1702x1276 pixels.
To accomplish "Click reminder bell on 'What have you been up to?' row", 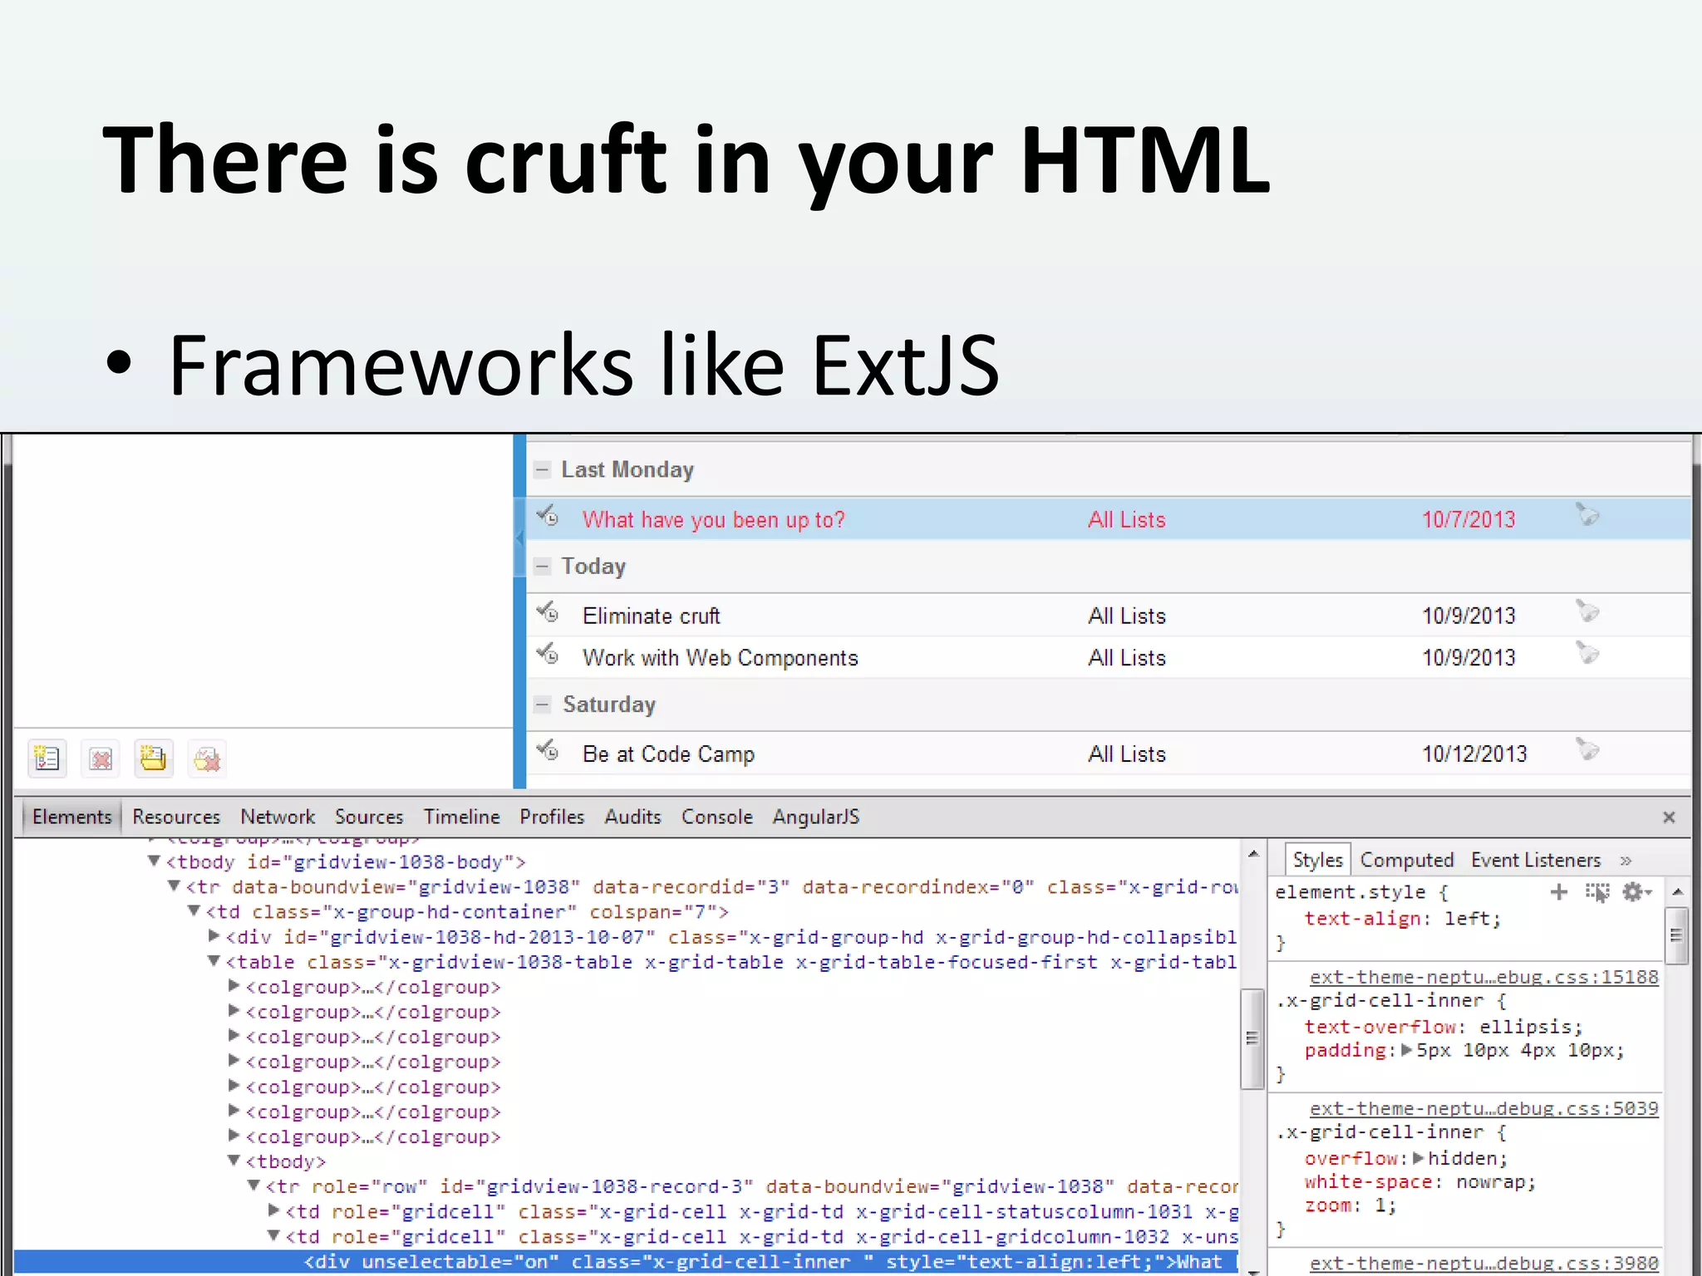I will [x=1587, y=514].
